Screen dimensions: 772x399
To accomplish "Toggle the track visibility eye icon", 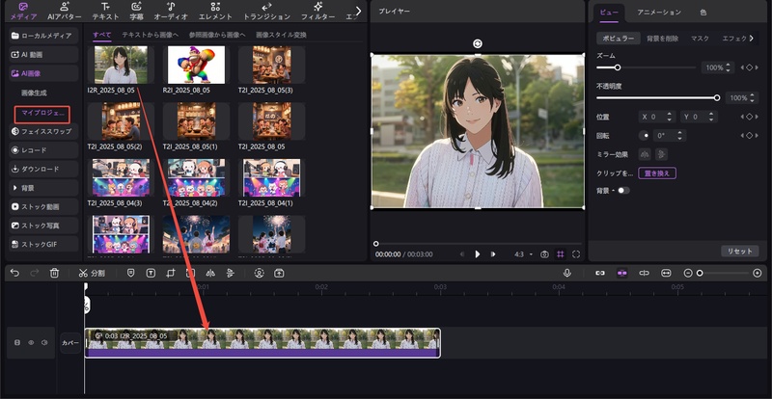I will [x=31, y=342].
